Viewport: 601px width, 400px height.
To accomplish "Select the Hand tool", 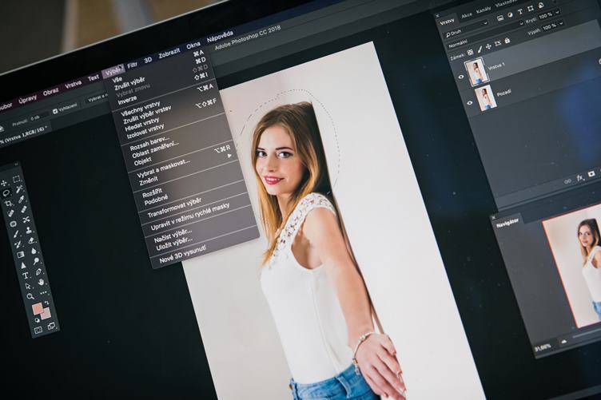I will click(x=41, y=282).
